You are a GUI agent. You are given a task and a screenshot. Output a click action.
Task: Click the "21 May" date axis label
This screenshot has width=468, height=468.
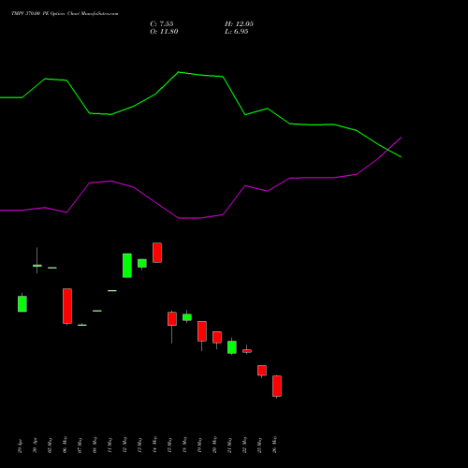pos(229,446)
